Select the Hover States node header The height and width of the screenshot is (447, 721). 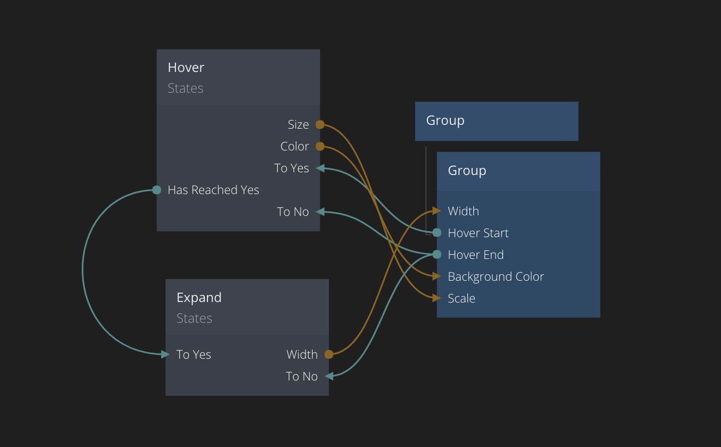238,77
